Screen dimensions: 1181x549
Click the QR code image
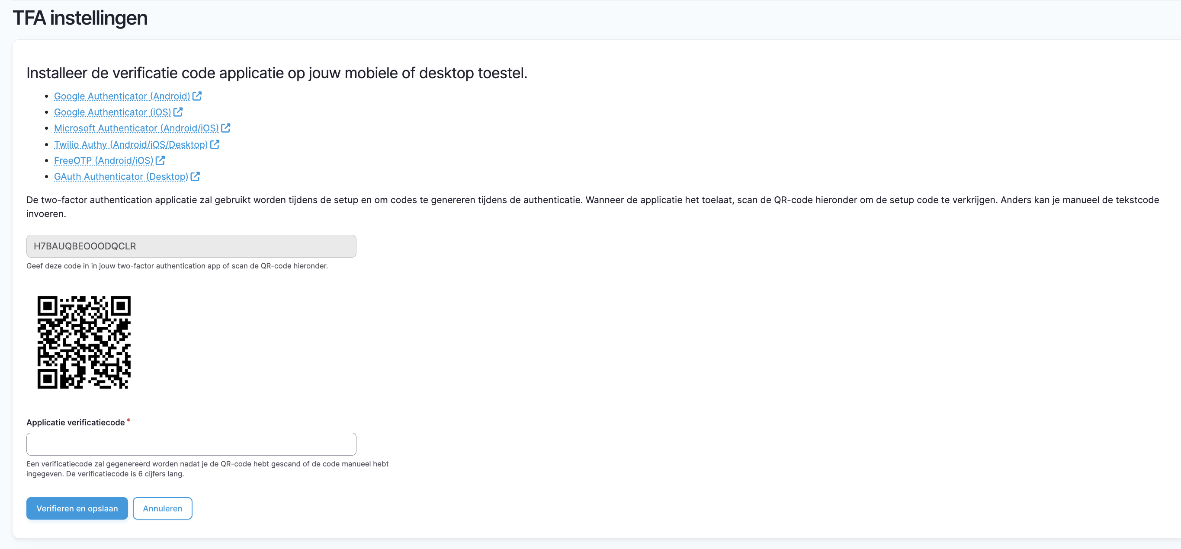point(84,342)
